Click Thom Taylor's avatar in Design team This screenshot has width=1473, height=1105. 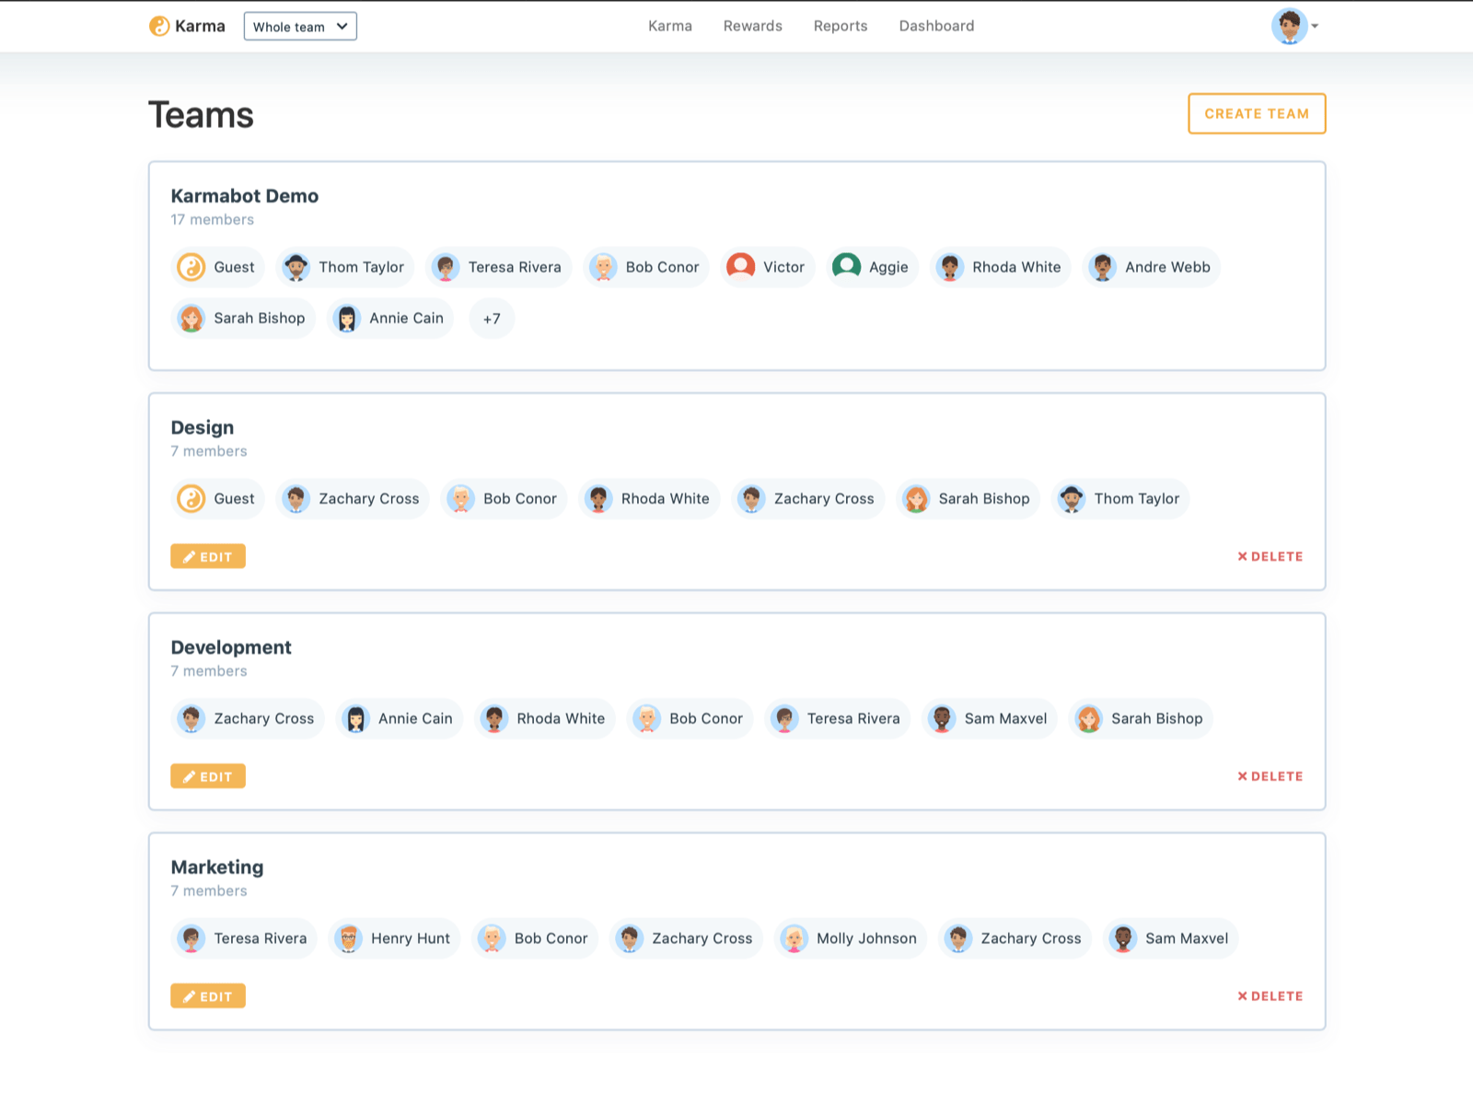(1072, 499)
